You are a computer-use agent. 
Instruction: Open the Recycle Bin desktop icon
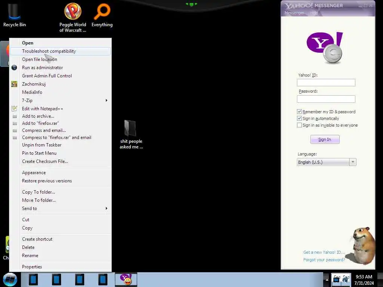pos(15,15)
